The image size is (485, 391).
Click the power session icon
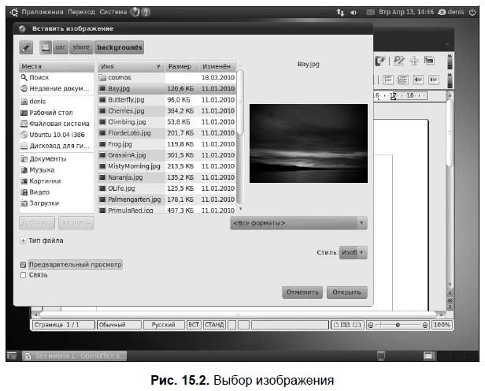pyautogui.click(x=472, y=13)
